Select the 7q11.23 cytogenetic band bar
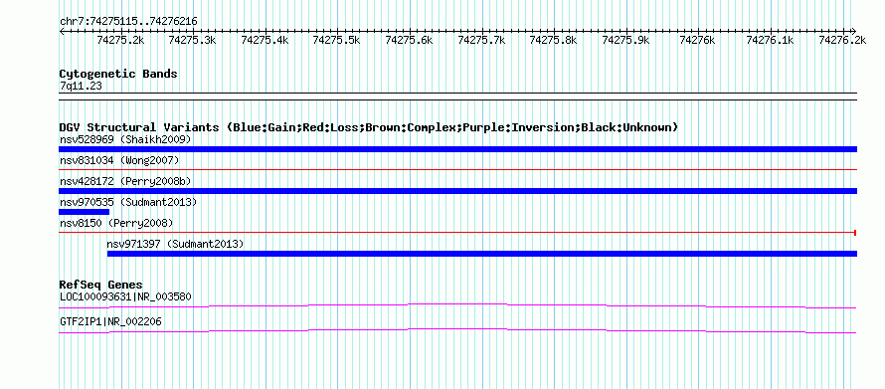 coord(457,96)
